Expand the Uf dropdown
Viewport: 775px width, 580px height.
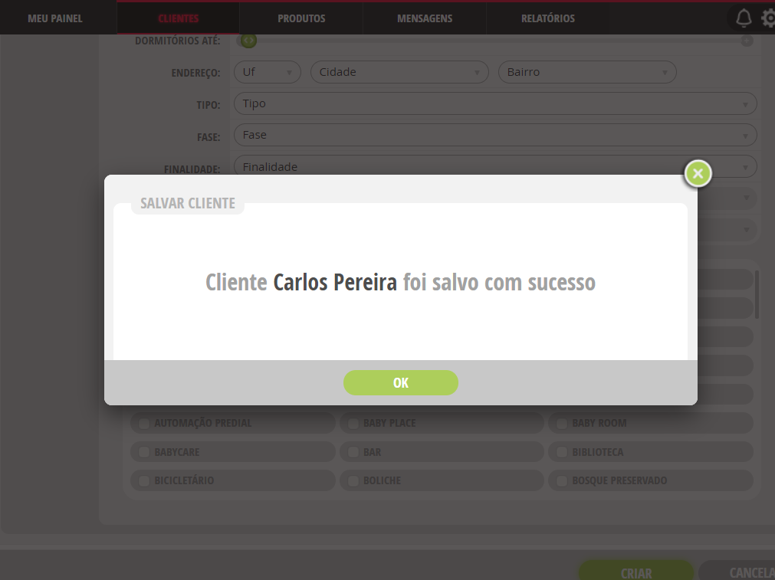pos(268,72)
